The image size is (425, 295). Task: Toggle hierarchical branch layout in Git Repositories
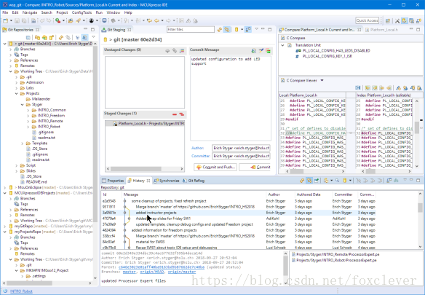tap(78, 38)
